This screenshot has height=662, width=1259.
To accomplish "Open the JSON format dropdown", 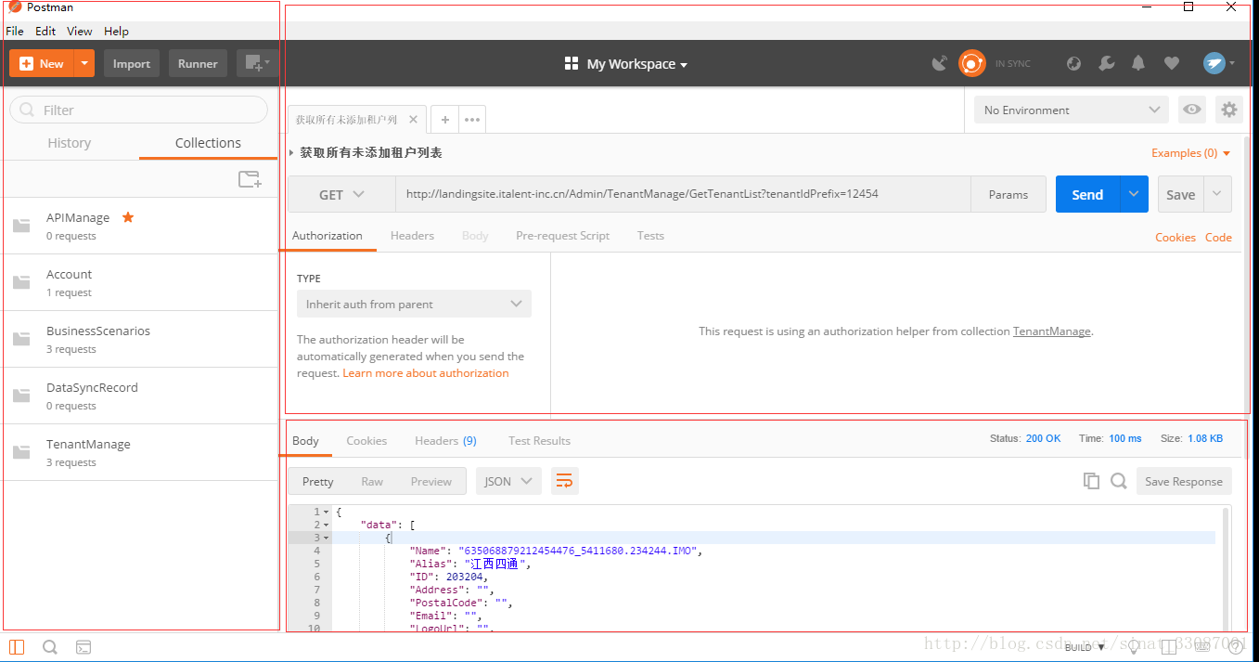I will 507,481.
